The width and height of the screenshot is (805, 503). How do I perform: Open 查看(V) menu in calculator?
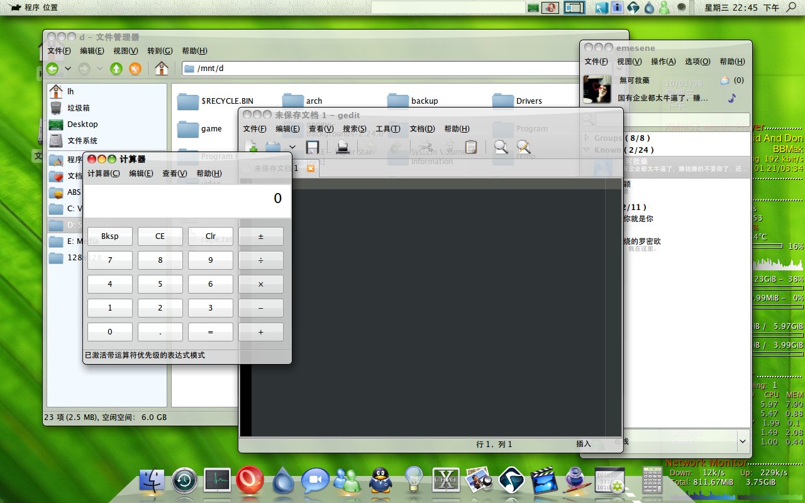(x=175, y=174)
